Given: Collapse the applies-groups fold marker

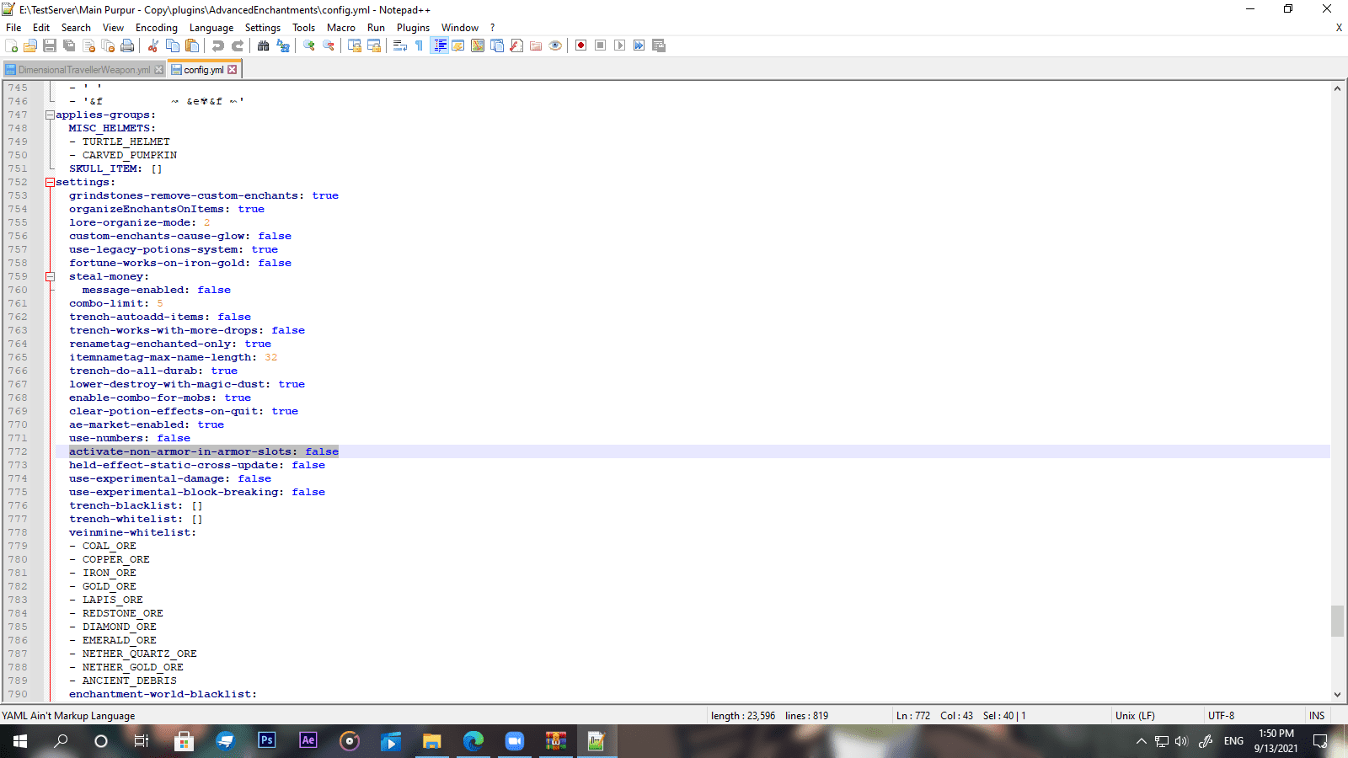Looking at the screenshot, I should (50, 115).
